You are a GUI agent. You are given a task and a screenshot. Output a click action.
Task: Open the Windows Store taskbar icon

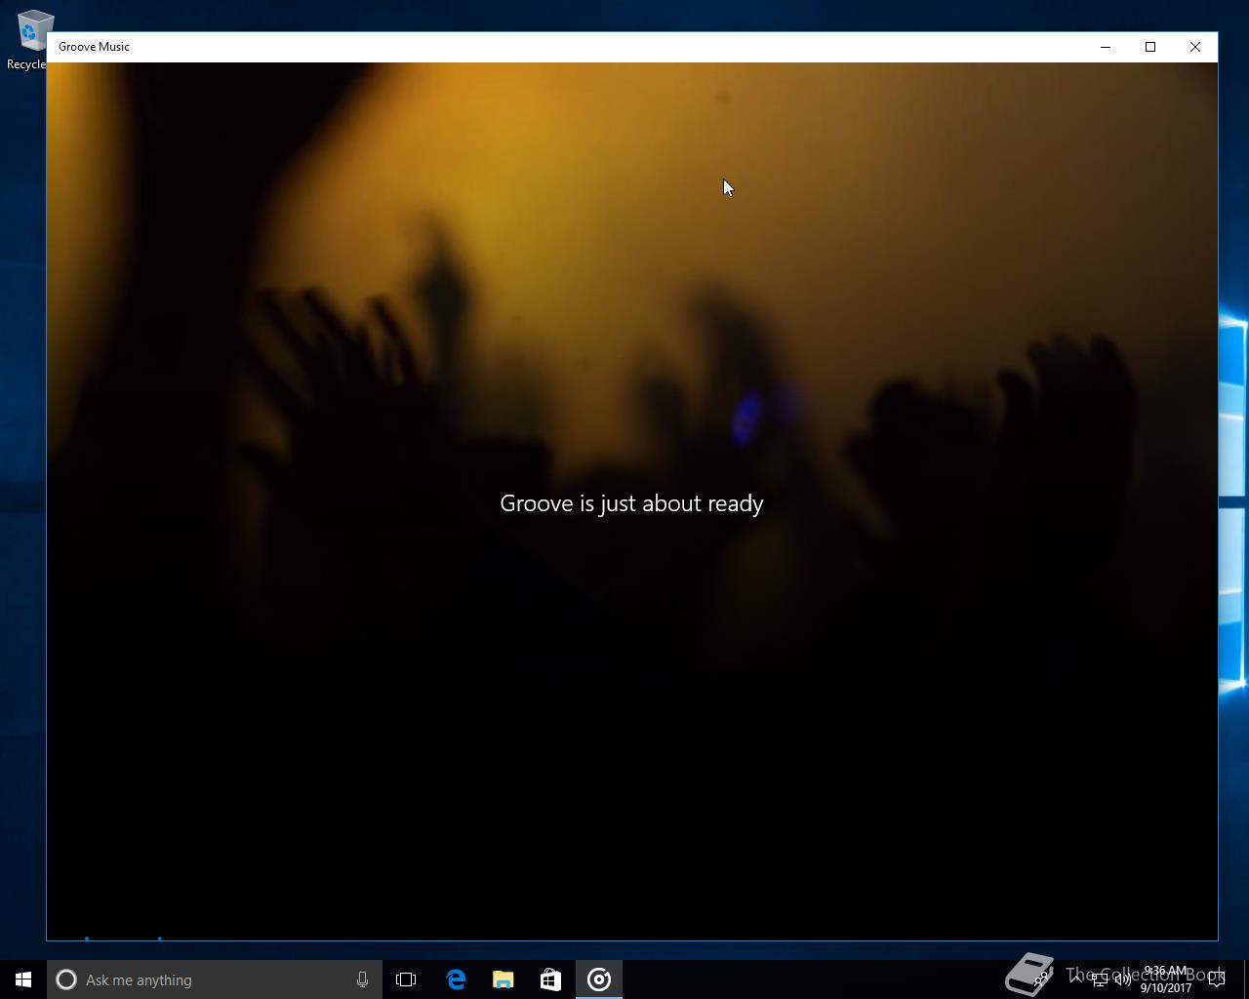tap(550, 979)
